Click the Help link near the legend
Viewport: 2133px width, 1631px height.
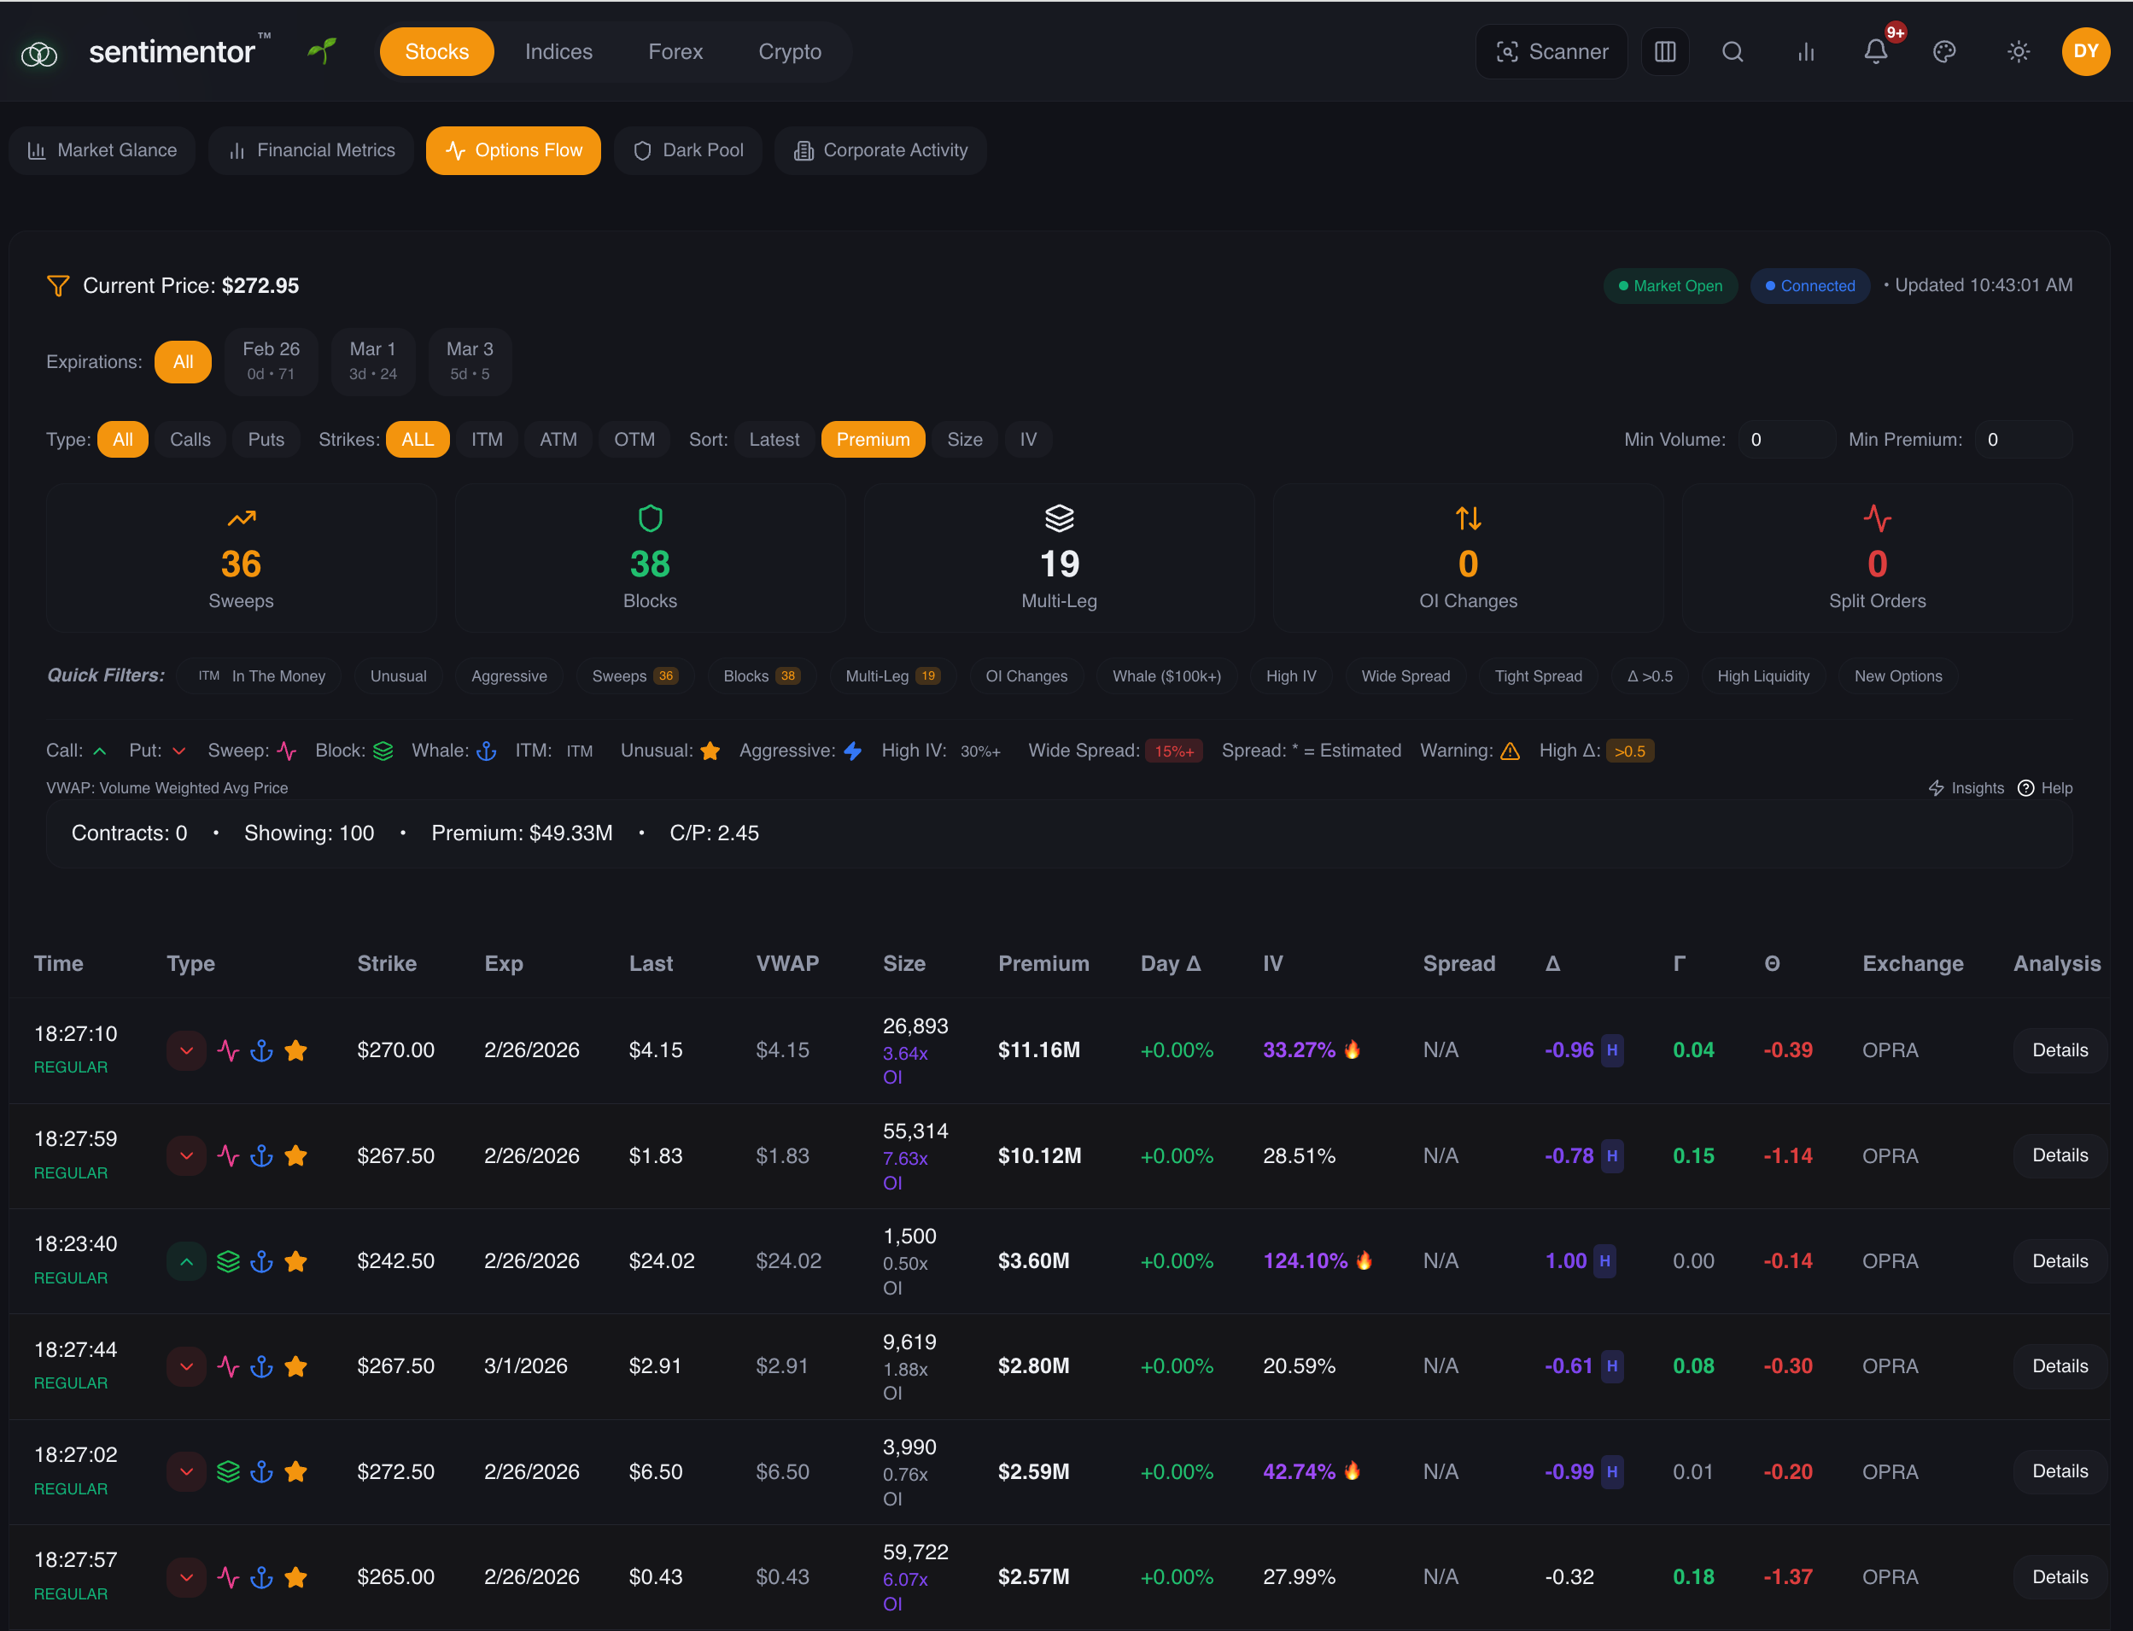tap(2047, 787)
